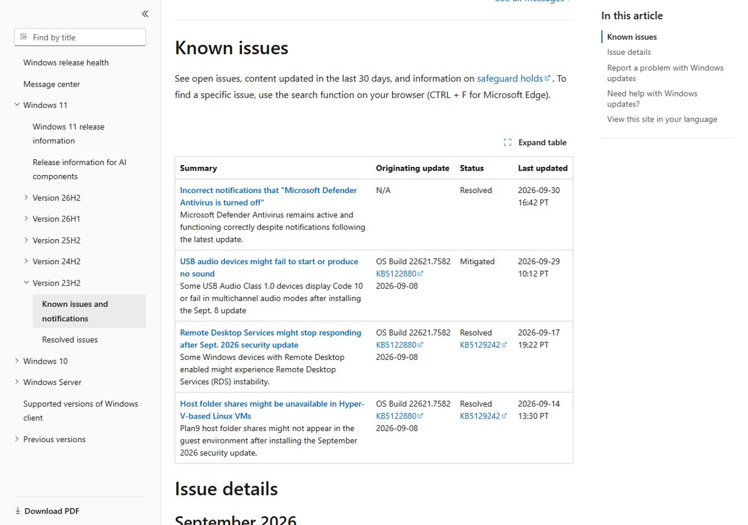Focus the Find by title search field
This screenshot has width=748, height=525.
[80, 37]
